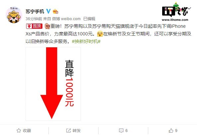The image size is (197, 136).
Task: Open the 苏宁手机 profile avatar
Action: coord(14,15)
